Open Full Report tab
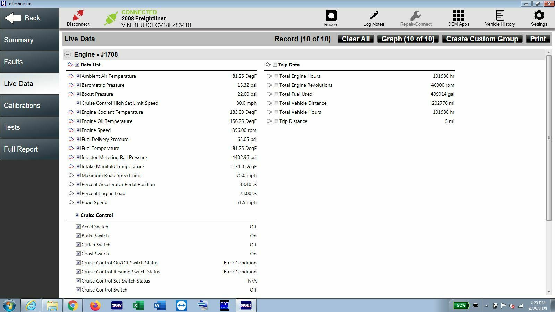This screenshot has width=555, height=312. 30,149
